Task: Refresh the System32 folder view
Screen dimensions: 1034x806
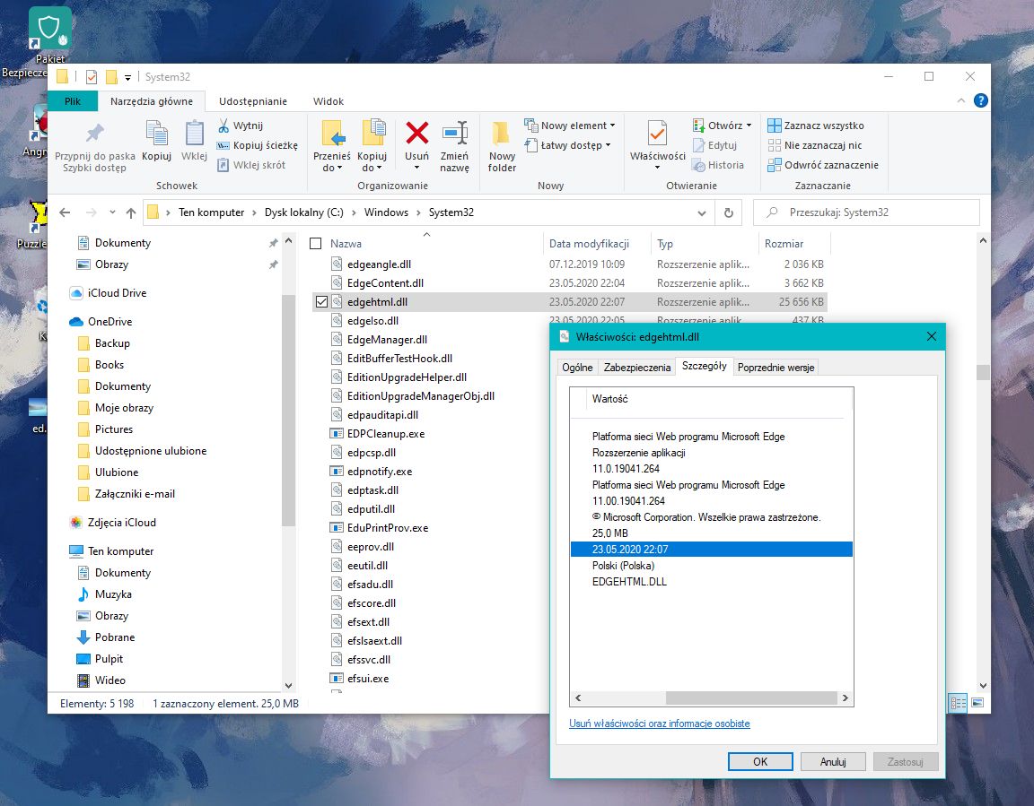Action: (x=729, y=212)
